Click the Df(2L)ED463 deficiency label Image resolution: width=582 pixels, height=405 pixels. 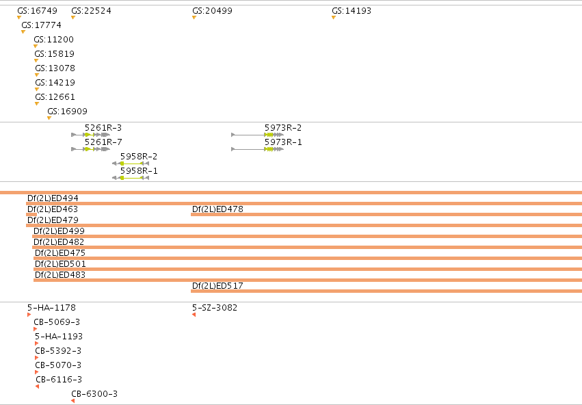[x=53, y=209]
